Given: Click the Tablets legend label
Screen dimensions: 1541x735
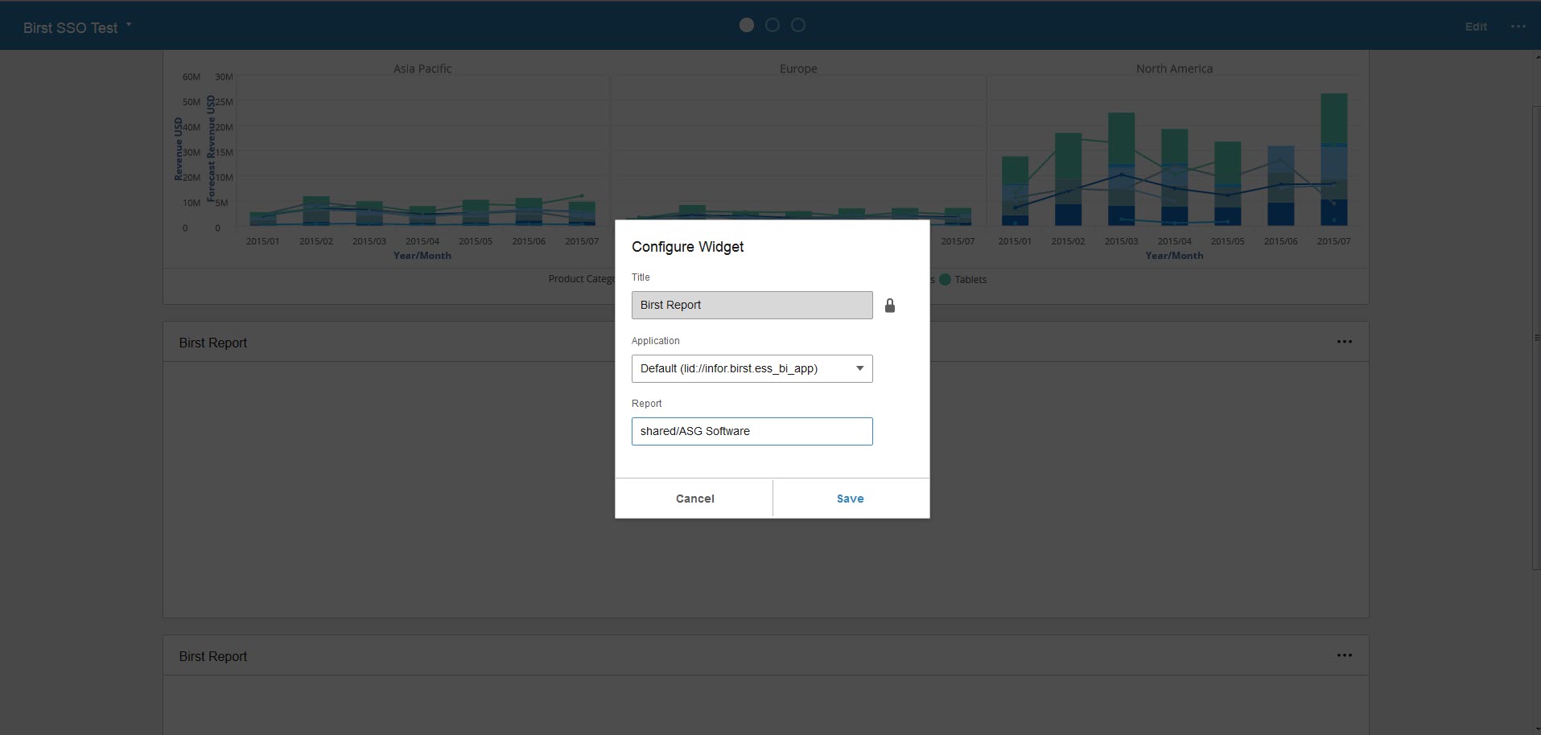Looking at the screenshot, I should 970,280.
